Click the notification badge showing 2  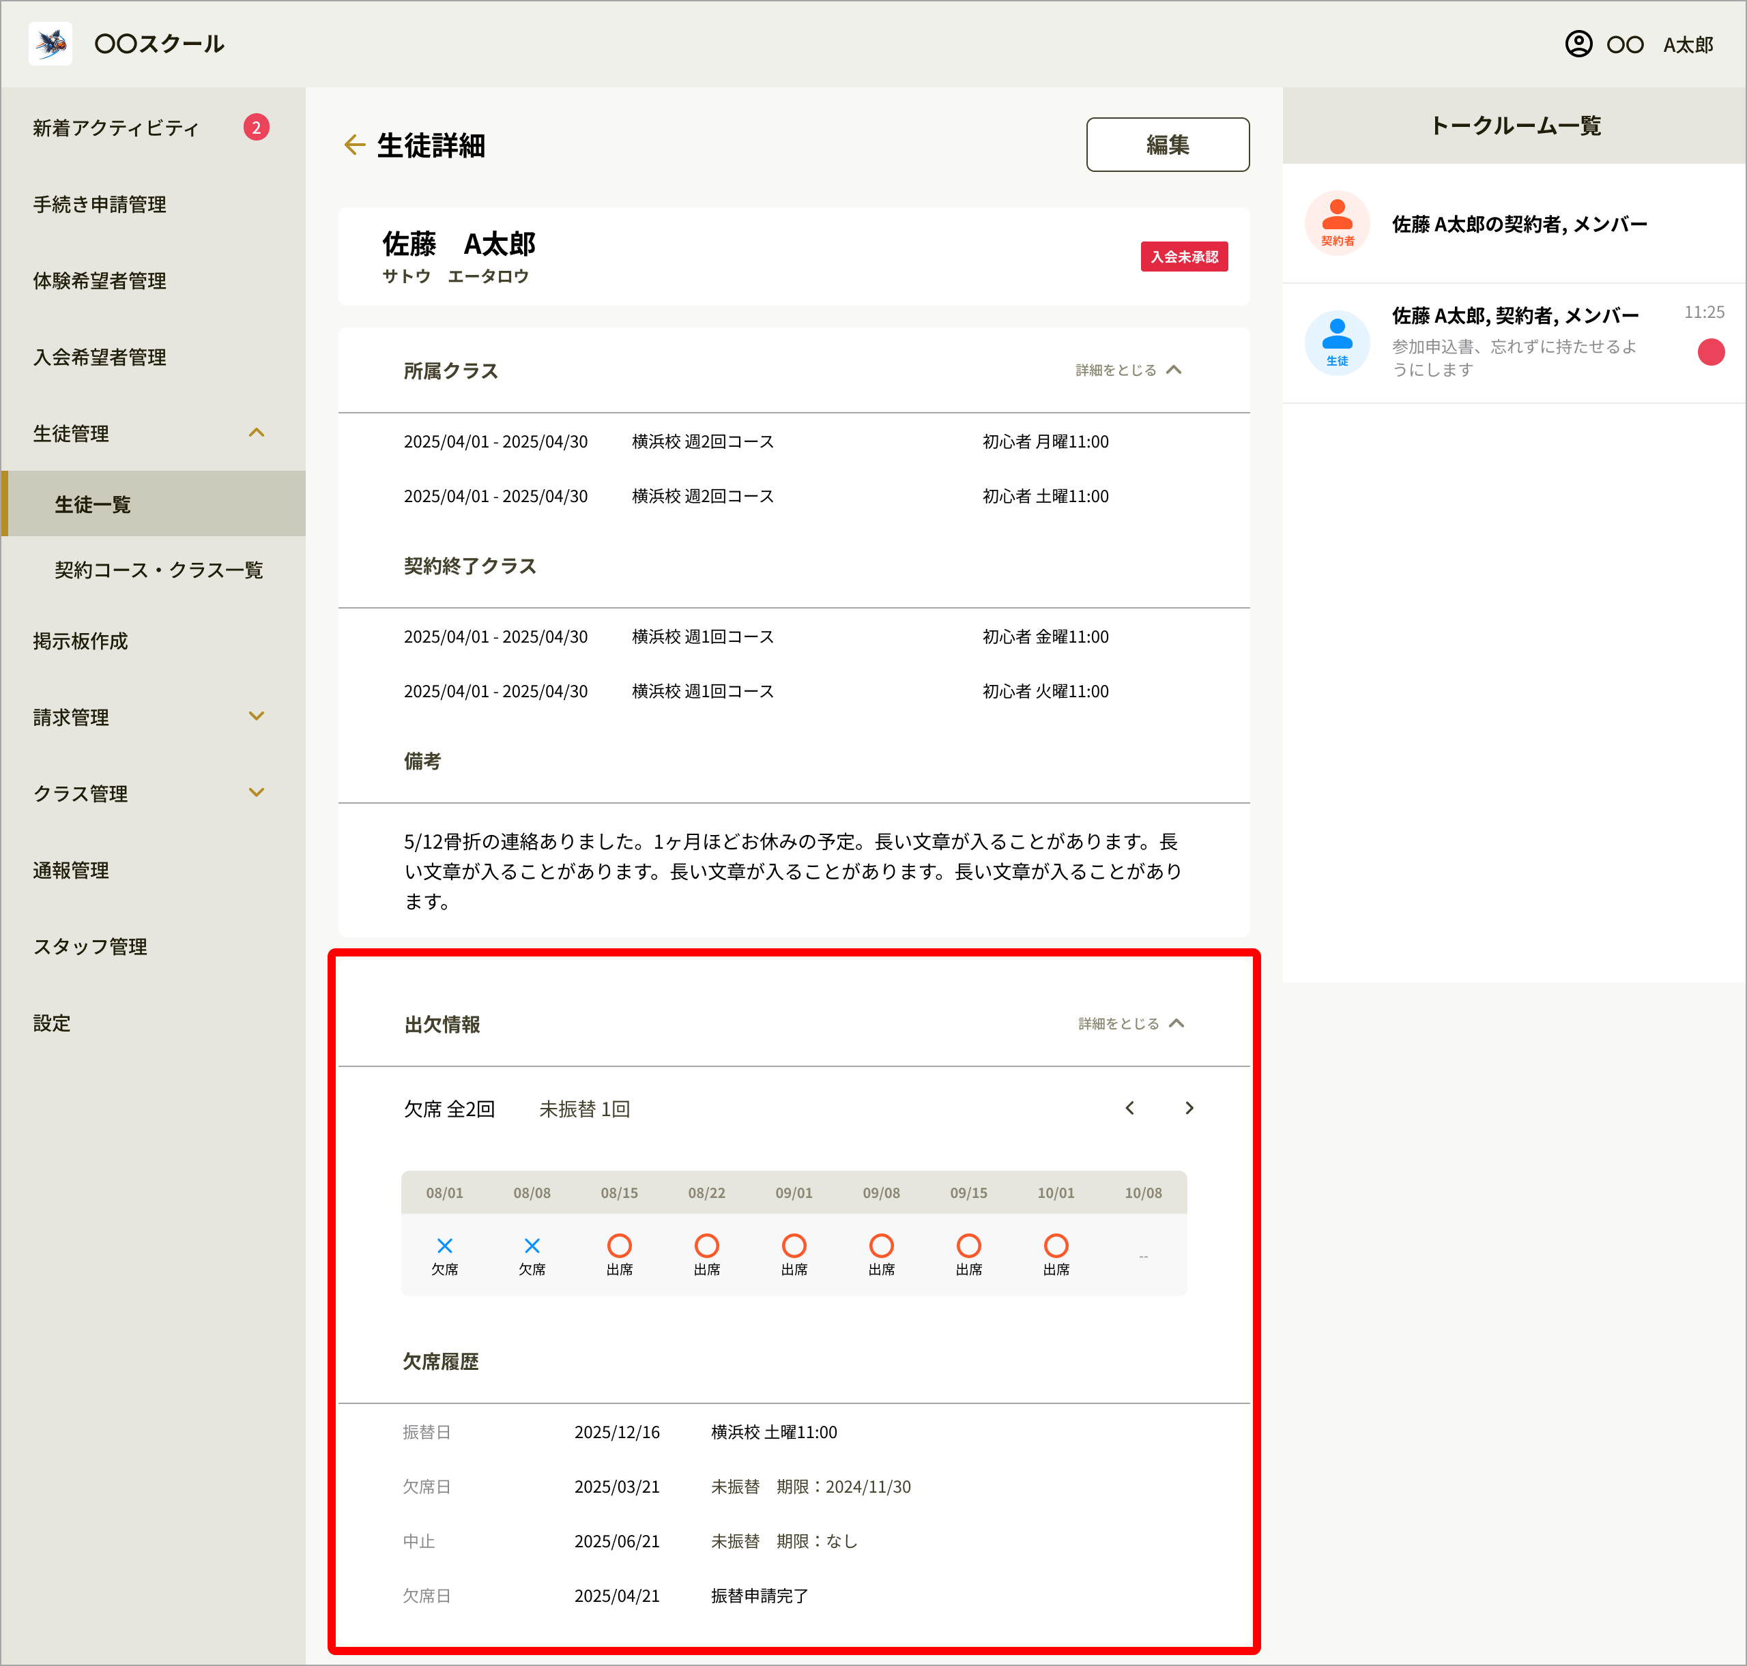pyautogui.click(x=257, y=128)
